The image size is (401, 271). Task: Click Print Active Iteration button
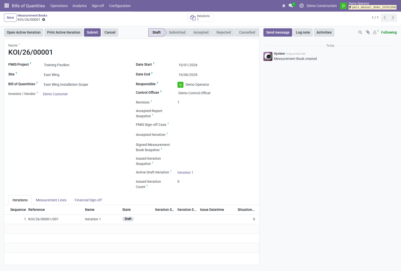(64, 32)
